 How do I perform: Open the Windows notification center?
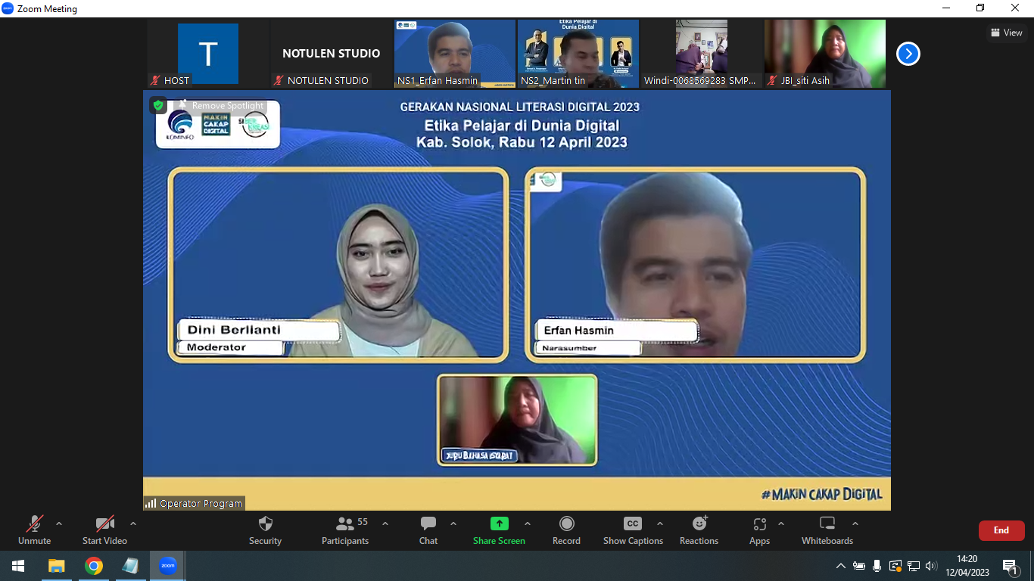pos(1010,566)
